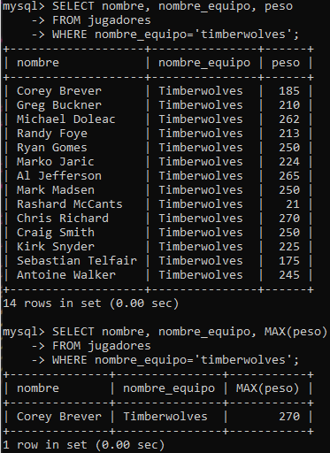Click the first mysql> prompt

[x=24, y=6]
